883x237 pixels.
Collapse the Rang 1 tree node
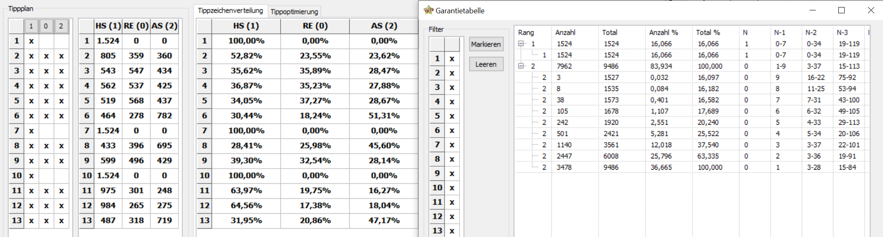coord(521,44)
